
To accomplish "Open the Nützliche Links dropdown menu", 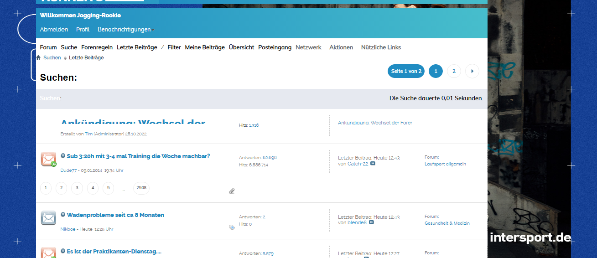I will (x=381, y=47).
